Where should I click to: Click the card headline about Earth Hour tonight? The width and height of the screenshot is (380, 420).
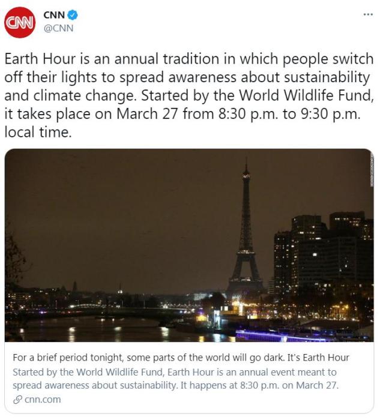click(181, 358)
